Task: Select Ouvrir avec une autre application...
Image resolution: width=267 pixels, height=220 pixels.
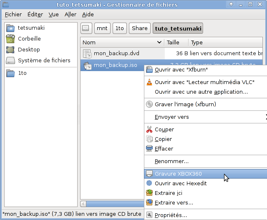Action: pos(206,92)
